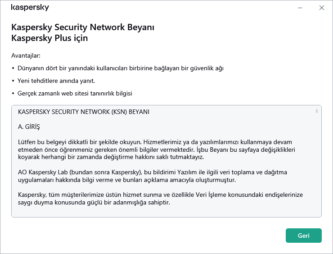
Task: Minimize the Kaspersky window
Action: click(x=300, y=8)
